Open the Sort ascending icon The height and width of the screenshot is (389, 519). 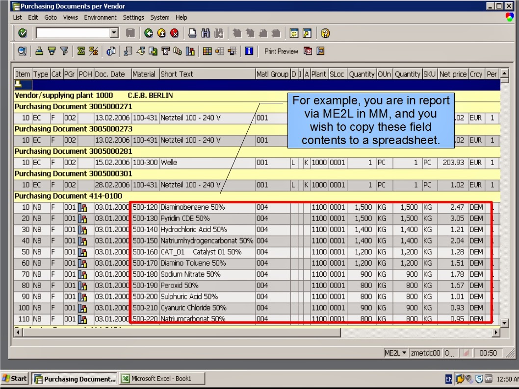40,51
